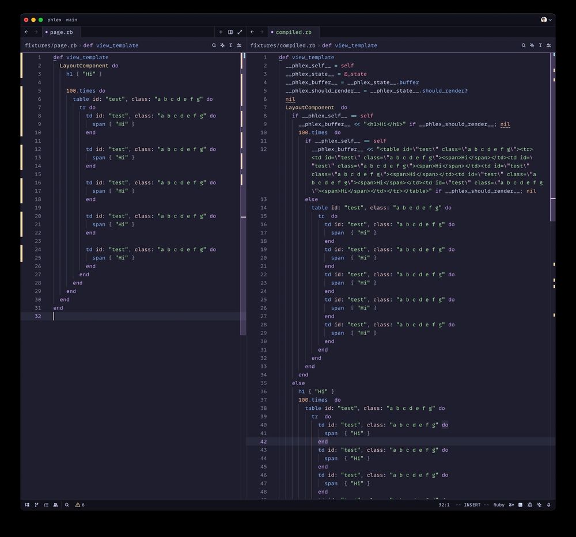Open the Git panel icon in the status bar

(x=36, y=505)
